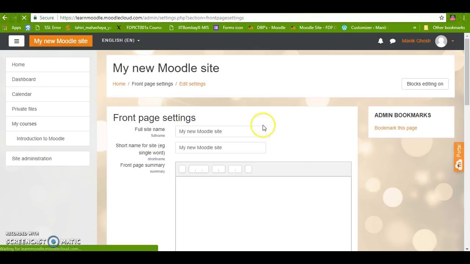The width and height of the screenshot is (470, 264).
Task: Open the Apps bookmark shortcut
Action: pyautogui.click(x=12, y=27)
